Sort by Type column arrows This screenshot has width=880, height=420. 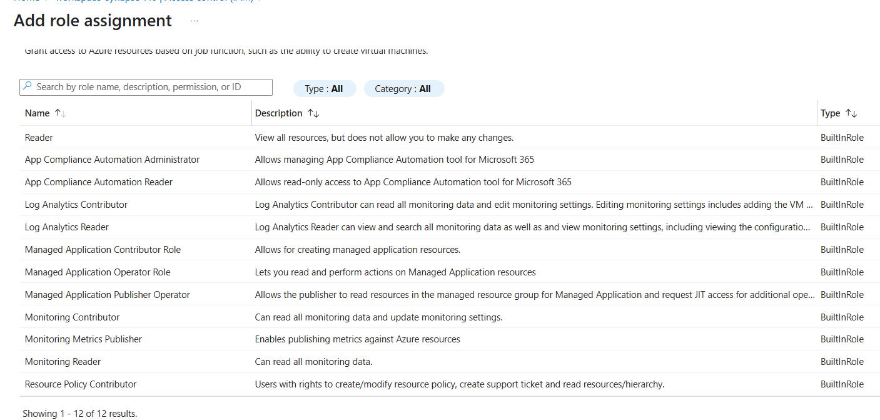851,113
